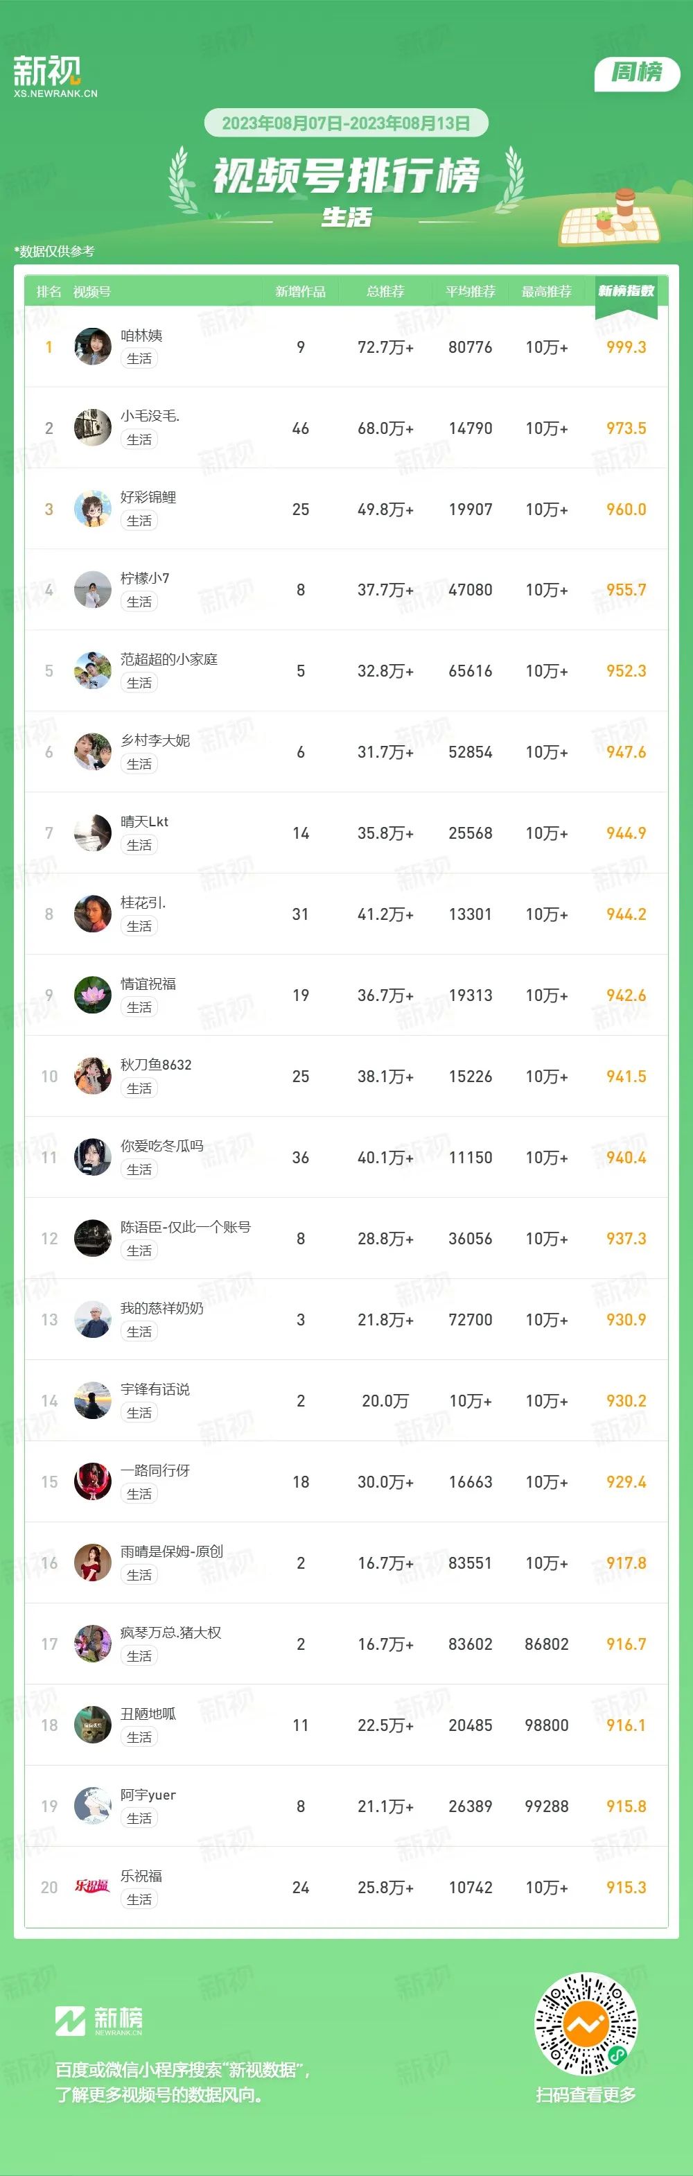Viewport: 693px width, 2176px height.
Task: Click 新榜指数 column header
Action: 626,290
